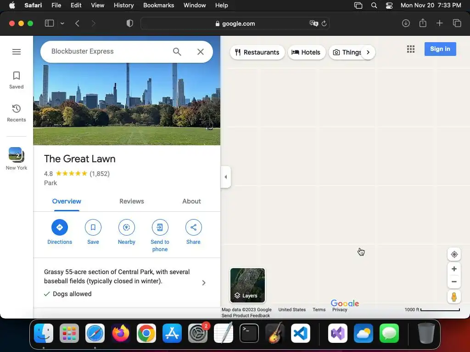Go back in Safari

pos(77,23)
